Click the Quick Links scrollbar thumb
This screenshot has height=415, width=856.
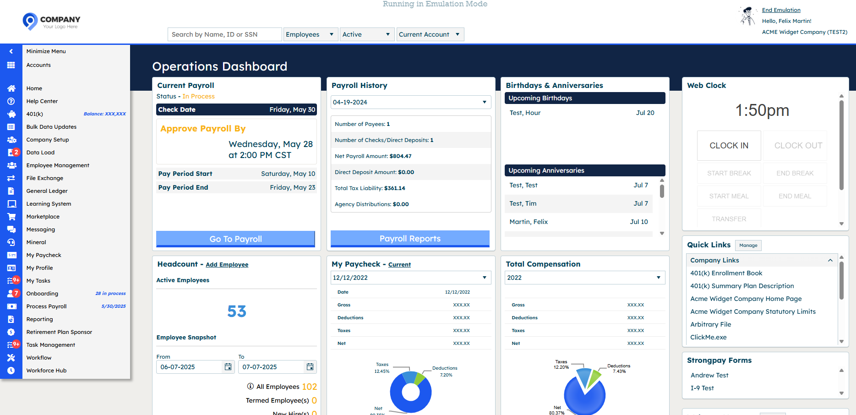point(841,280)
